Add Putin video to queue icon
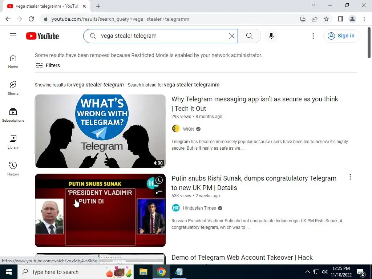This screenshot has width=372, height=279. [159, 192]
